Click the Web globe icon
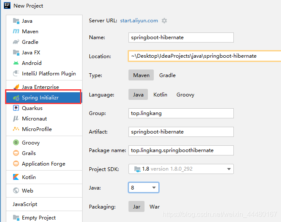This screenshot has height=222, width=281. (16, 190)
